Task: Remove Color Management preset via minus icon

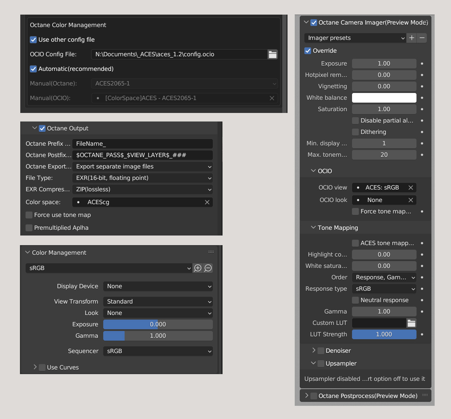Action: [x=208, y=268]
